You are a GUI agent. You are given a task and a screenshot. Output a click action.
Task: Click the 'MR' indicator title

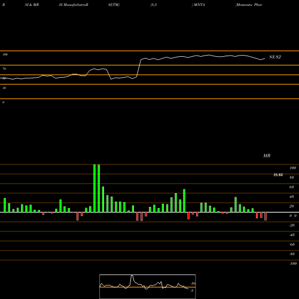tap(267, 155)
